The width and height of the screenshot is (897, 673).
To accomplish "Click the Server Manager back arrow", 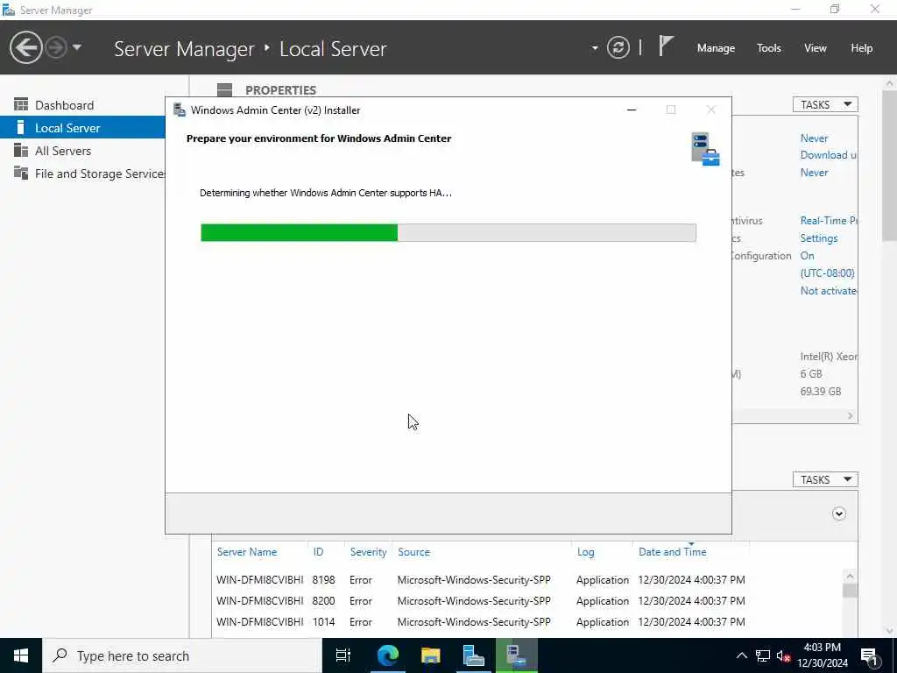I will (25, 47).
